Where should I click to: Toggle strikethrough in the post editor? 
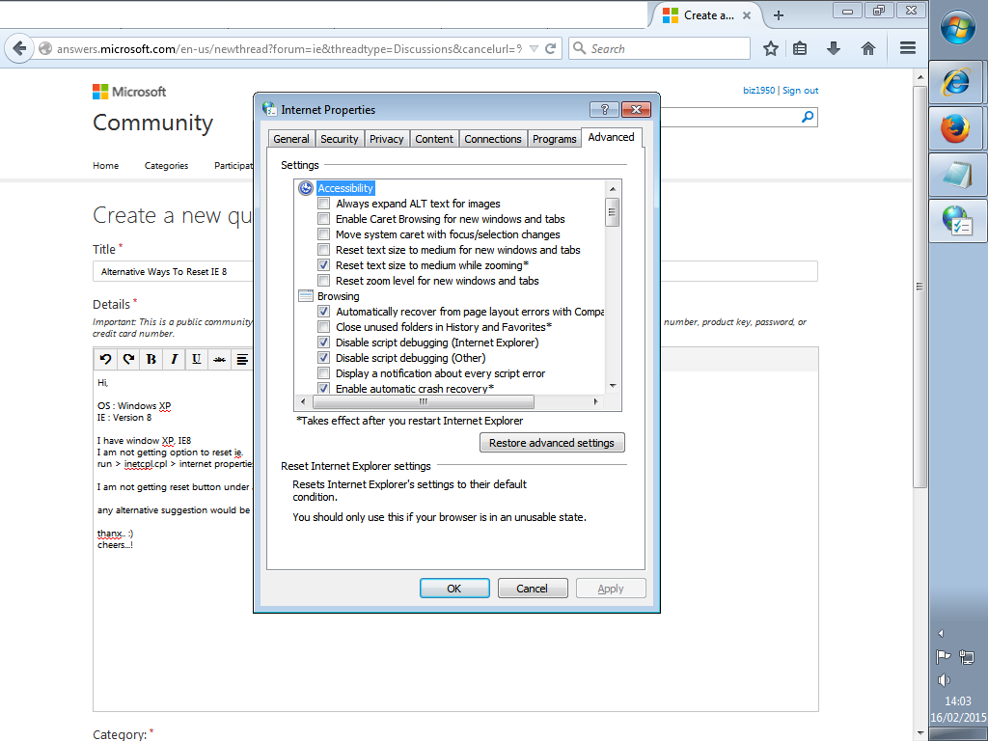(219, 359)
